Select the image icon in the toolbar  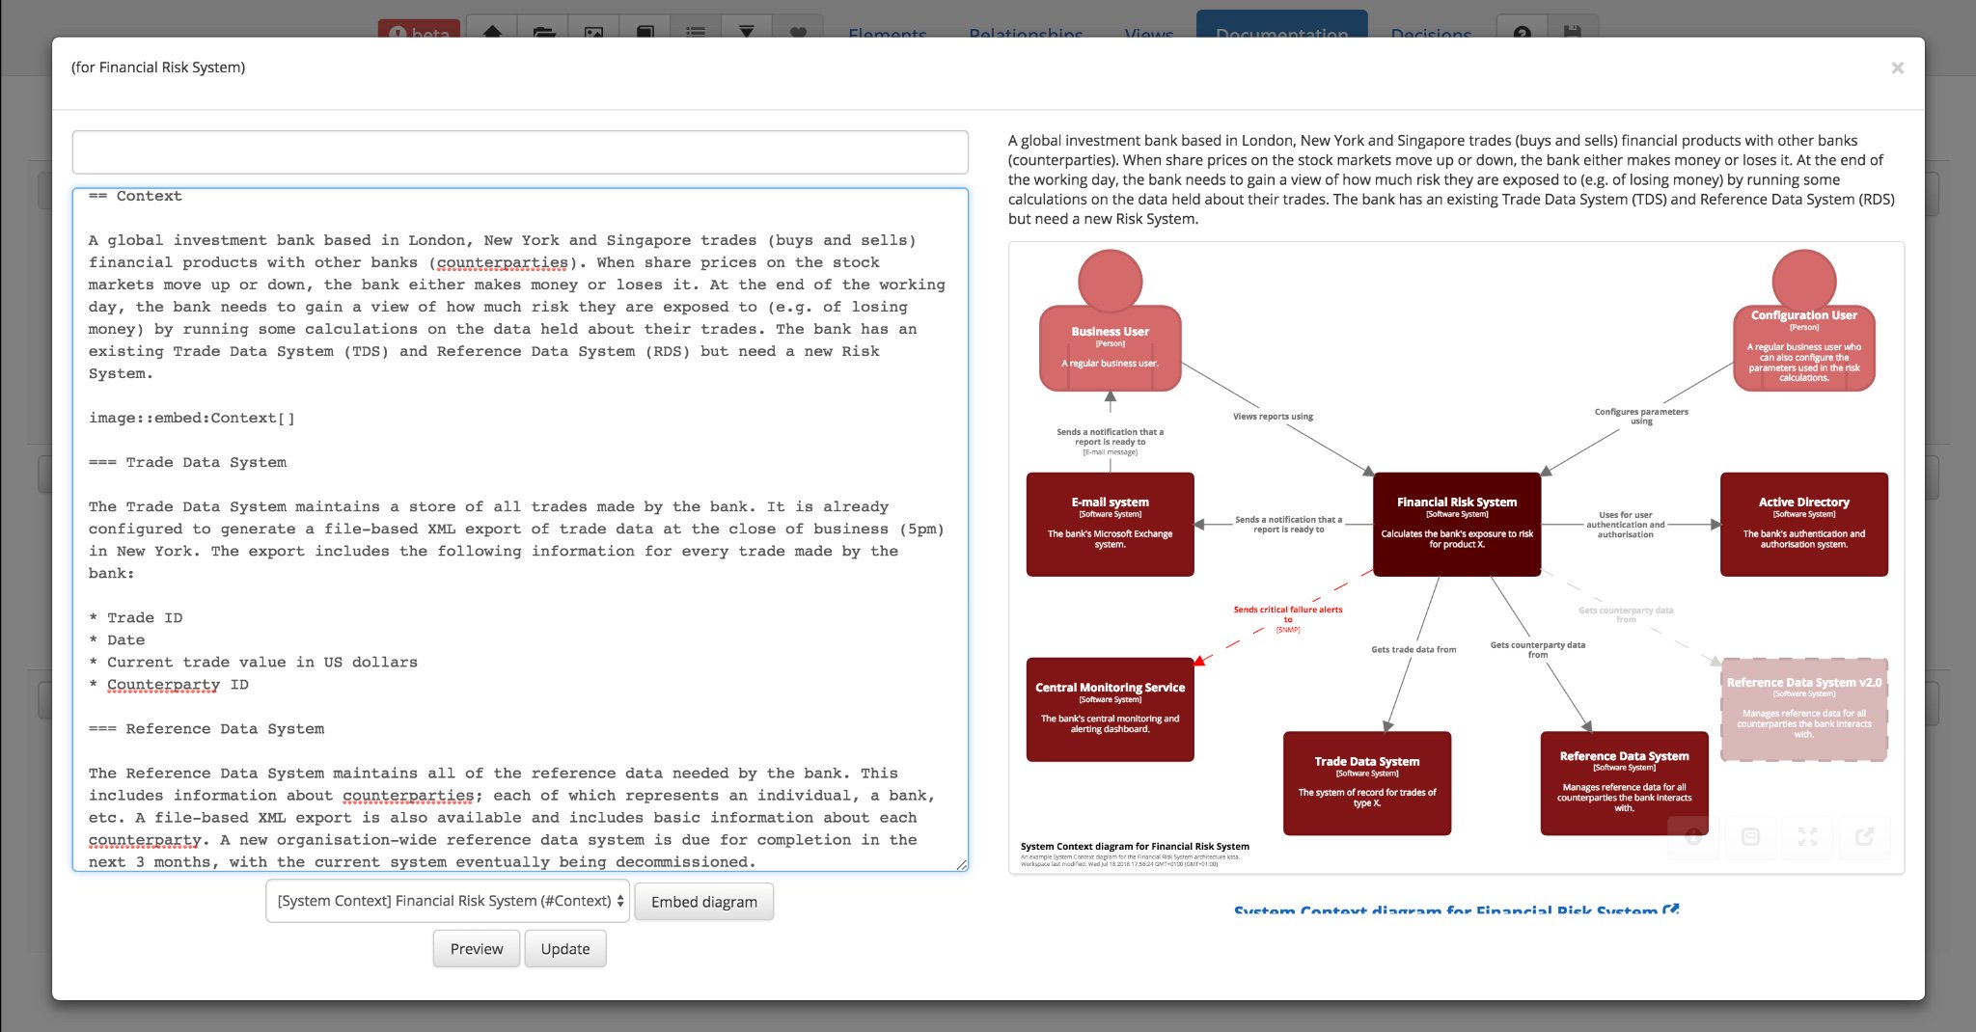pos(594,31)
